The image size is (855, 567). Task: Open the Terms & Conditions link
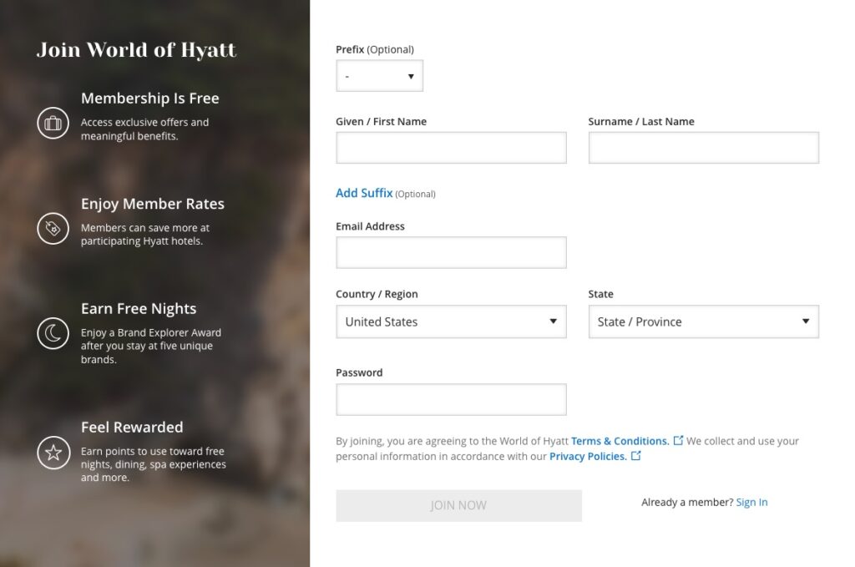(x=620, y=441)
